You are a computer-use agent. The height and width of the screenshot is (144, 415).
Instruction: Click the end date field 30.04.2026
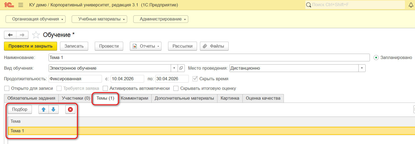pyautogui.click(x=172, y=79)
